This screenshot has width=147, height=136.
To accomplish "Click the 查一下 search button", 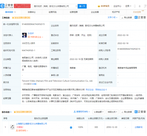I will point(82,6).
